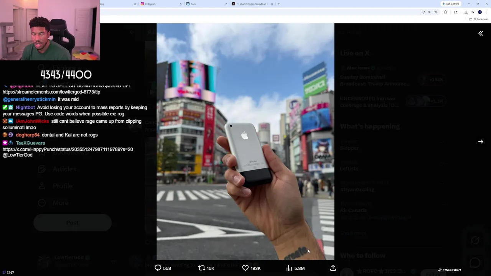Go to next image with right arrow
This screenshot has height=276, width=491.
click(481, 141)
